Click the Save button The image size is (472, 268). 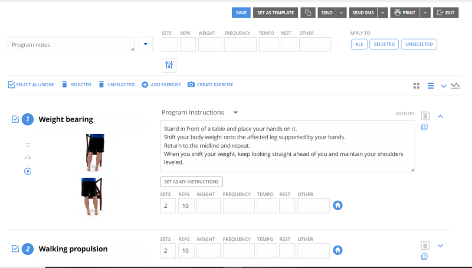[241, 12]
